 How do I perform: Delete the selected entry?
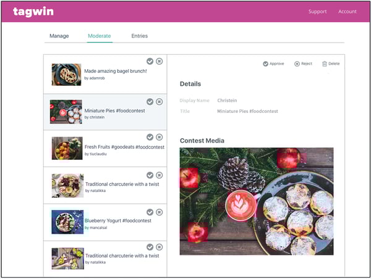(331, 64)
